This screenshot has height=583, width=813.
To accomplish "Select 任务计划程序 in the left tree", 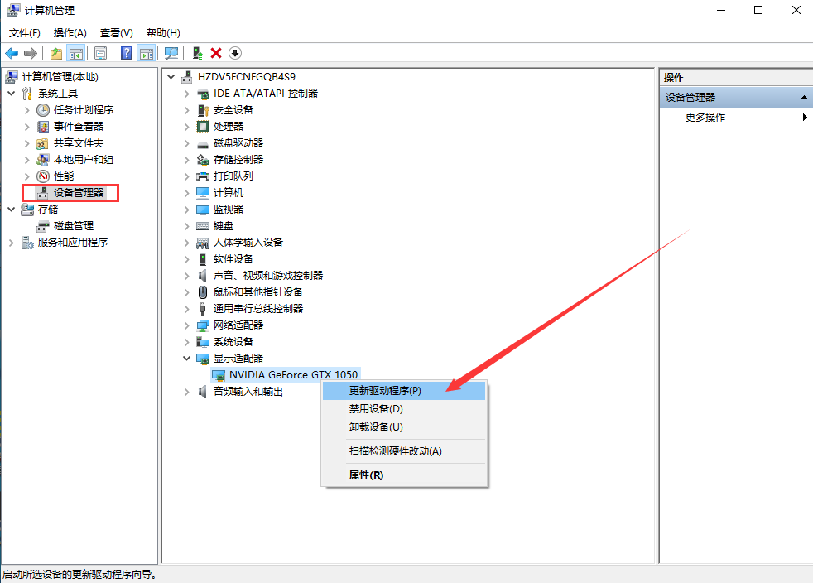I will click(x=84, y=110).
